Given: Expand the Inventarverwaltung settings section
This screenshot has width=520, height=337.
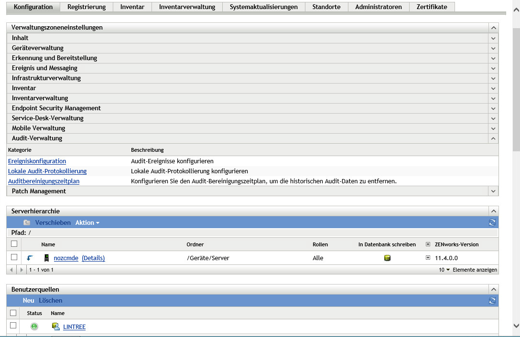Looking at the screenshot, I should point(493,98).
